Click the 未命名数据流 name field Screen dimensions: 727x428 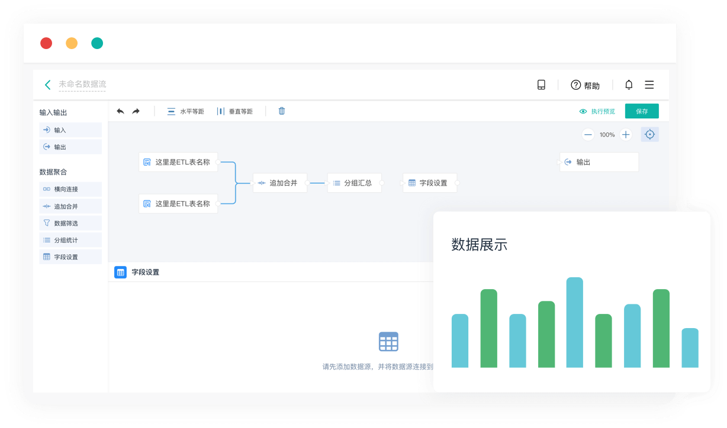(x=82, y=85)
